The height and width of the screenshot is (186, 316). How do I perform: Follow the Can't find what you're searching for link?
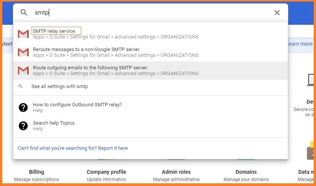(73, 148)
